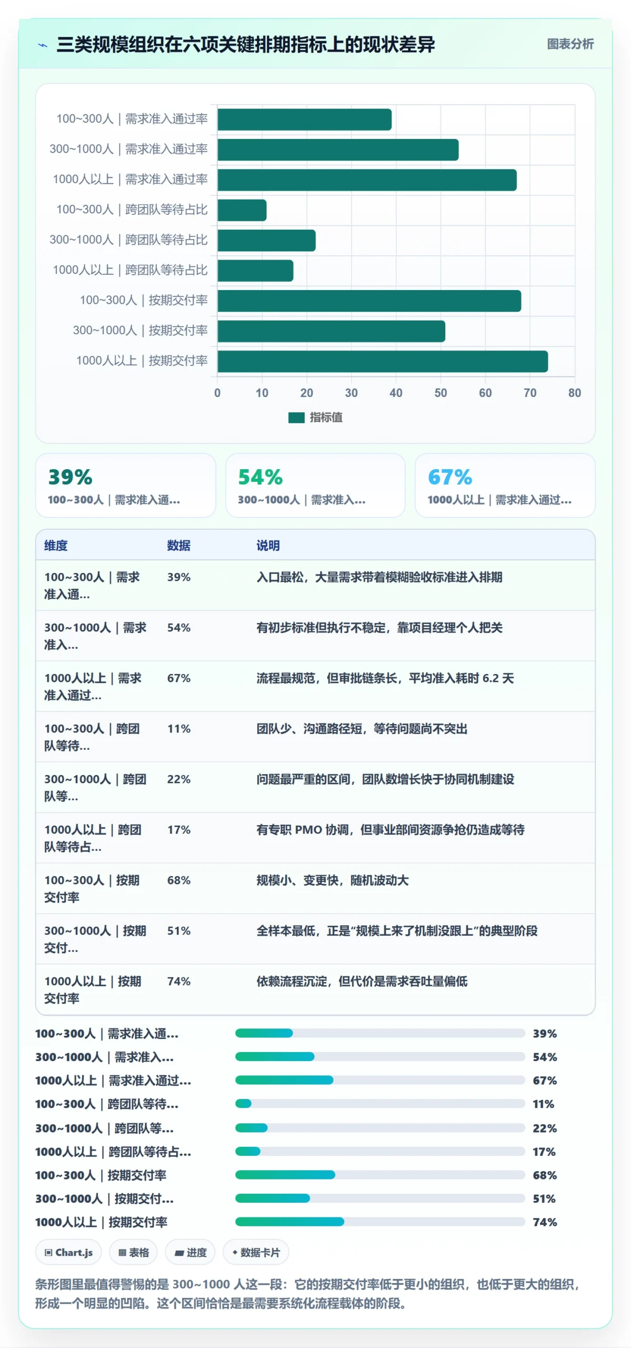Click the x-axis tick label 80
Screen dimensions: 631x1348
coord(575,393)
